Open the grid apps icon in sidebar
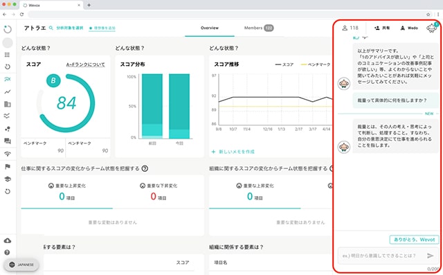This screenshot has height=275, width=443. pos(8,55)
